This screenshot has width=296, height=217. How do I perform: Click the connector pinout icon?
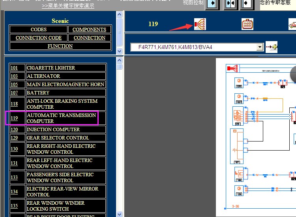point(247,24)
